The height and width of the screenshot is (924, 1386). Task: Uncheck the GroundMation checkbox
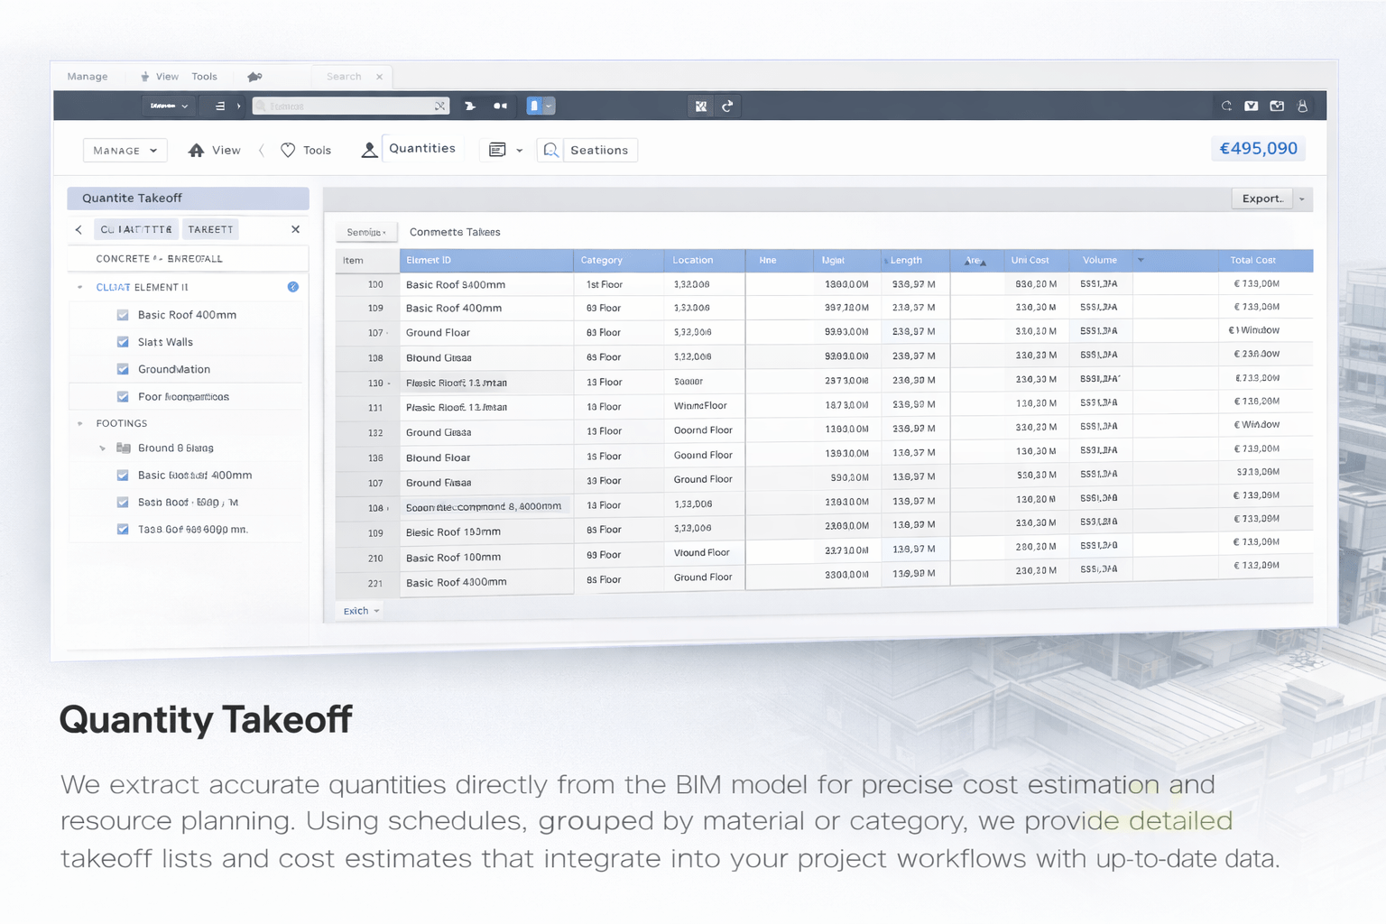(x=123, y=369)
